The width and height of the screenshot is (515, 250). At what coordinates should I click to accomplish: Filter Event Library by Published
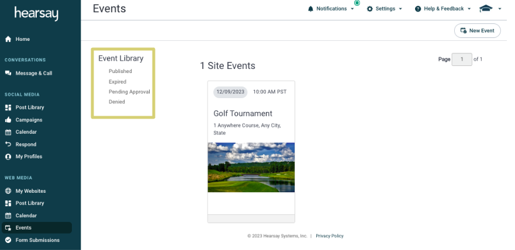pyautogui.click(x=120, y=71)
